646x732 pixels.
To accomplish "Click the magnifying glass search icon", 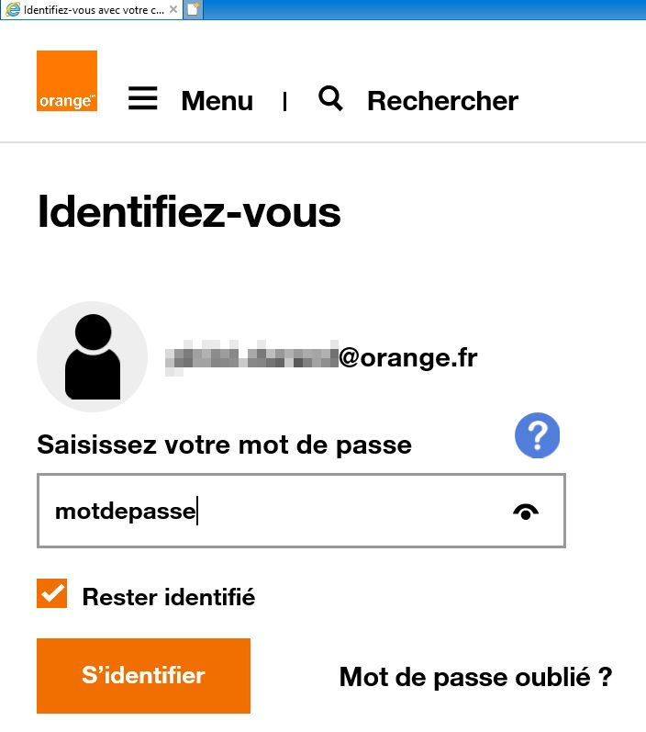I will click(x=330, y=98).
